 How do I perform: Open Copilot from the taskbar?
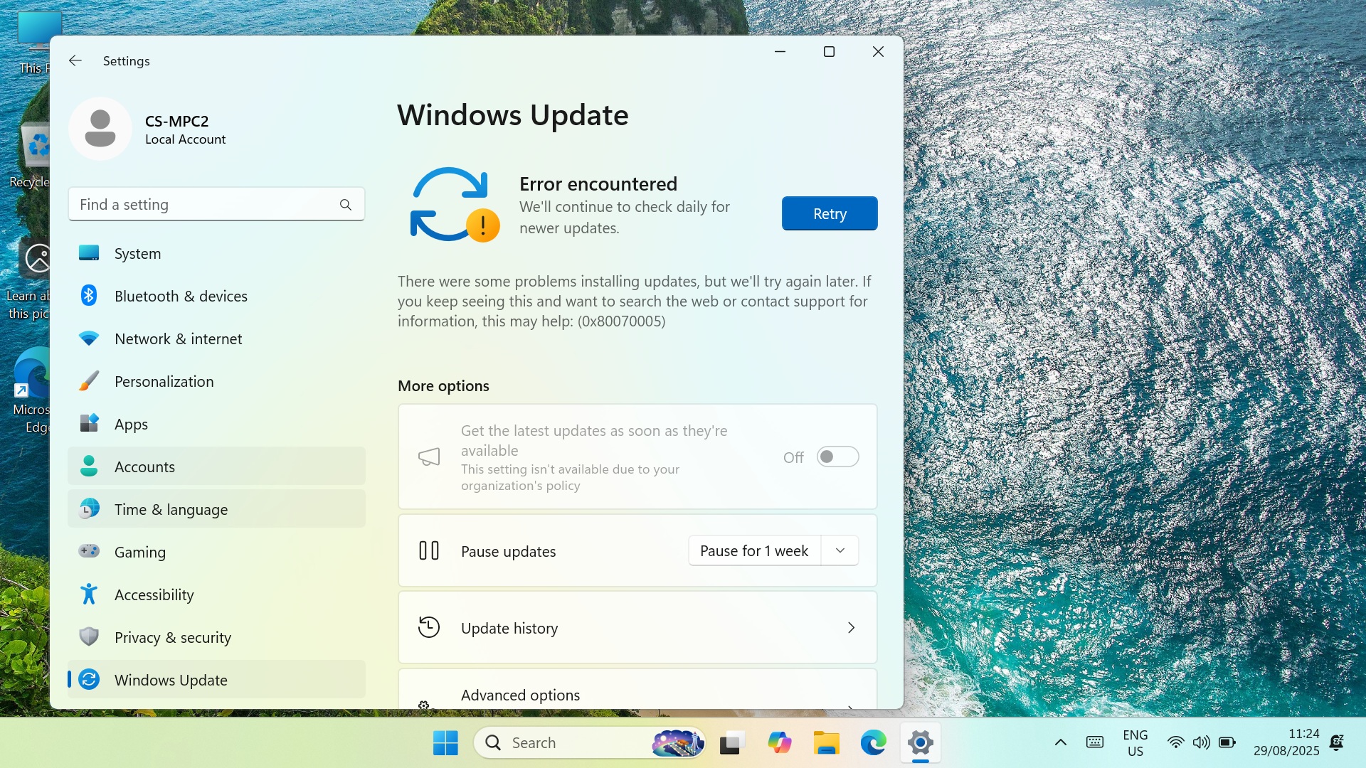tap(779, 742)
